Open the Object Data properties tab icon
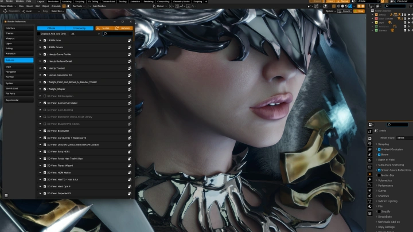This screenshot has width=413, height=232. (x=370, y=201)
